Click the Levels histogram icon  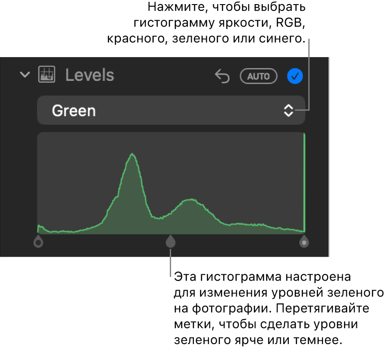pos(47,74)
